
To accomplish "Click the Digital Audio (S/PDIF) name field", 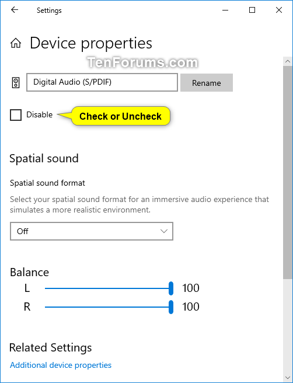I will point(102,82).
